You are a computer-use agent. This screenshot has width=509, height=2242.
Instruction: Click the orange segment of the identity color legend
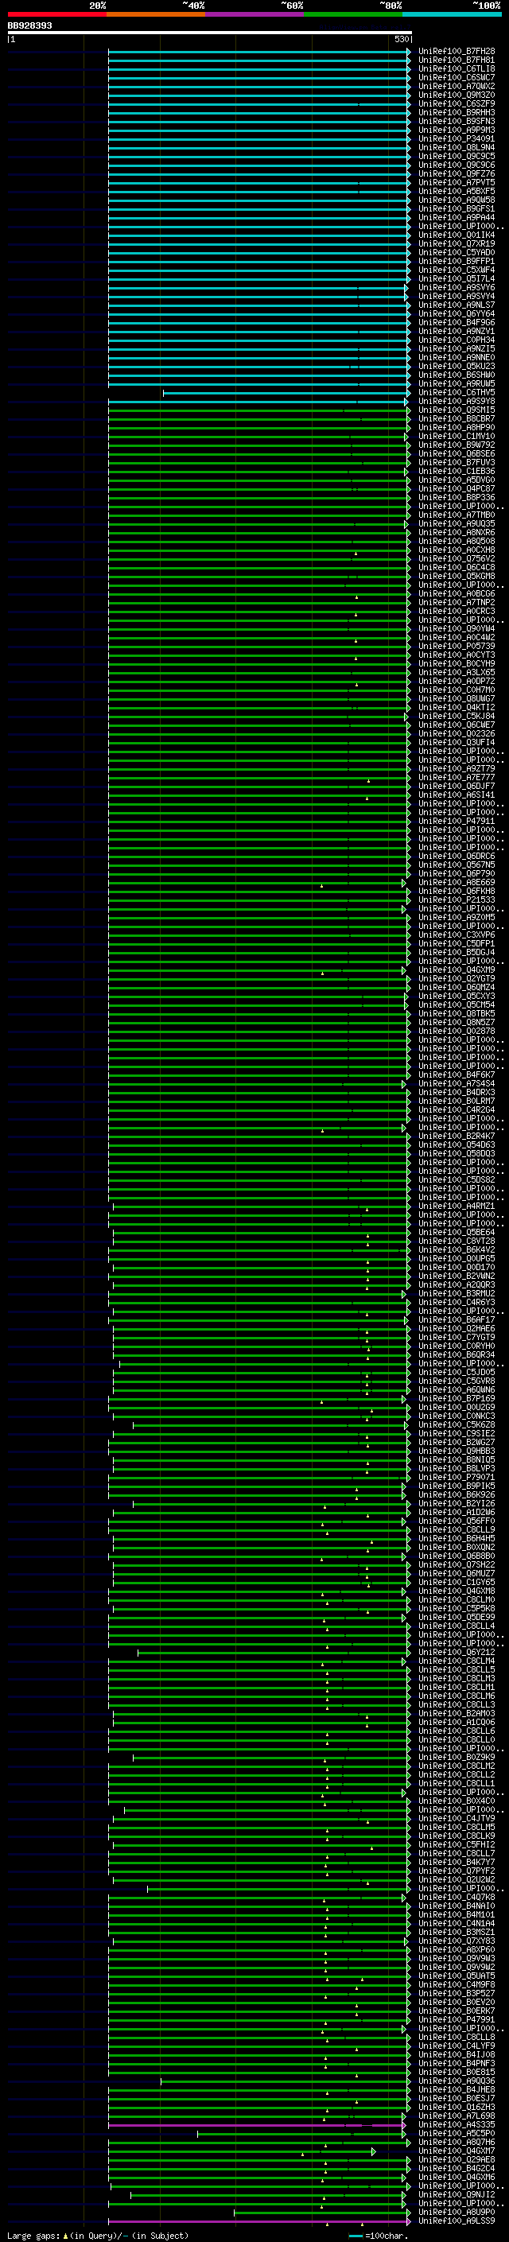[x=156, y=14]
